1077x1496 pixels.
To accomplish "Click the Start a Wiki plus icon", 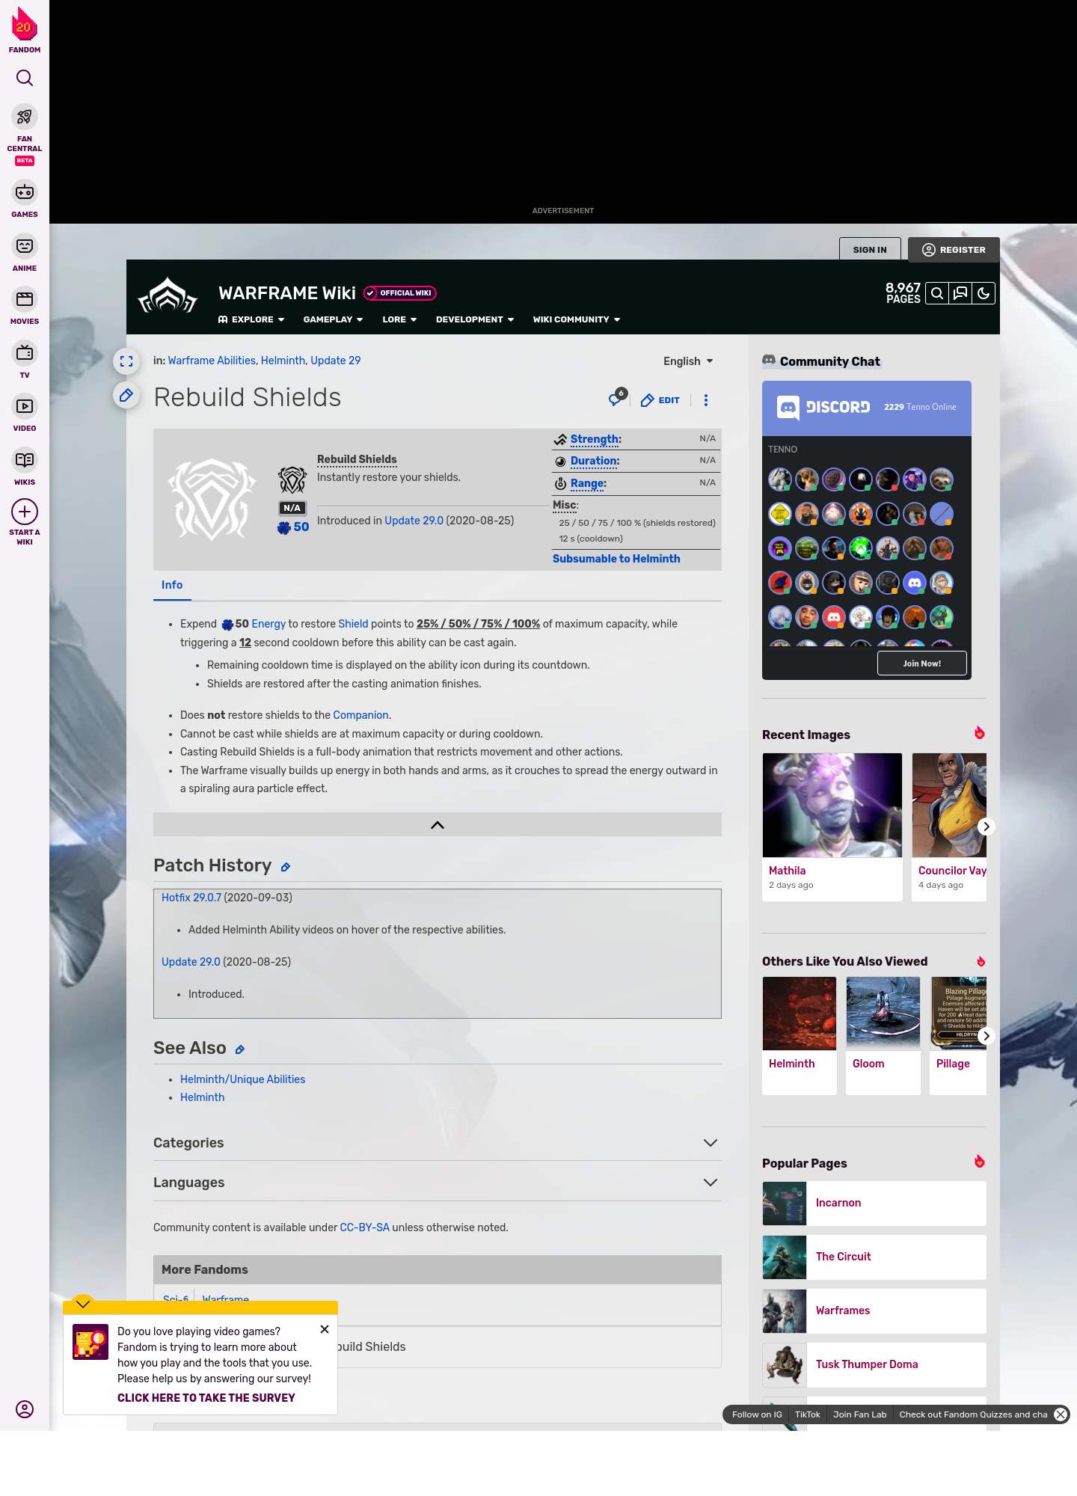I will (x=25, y=512).
